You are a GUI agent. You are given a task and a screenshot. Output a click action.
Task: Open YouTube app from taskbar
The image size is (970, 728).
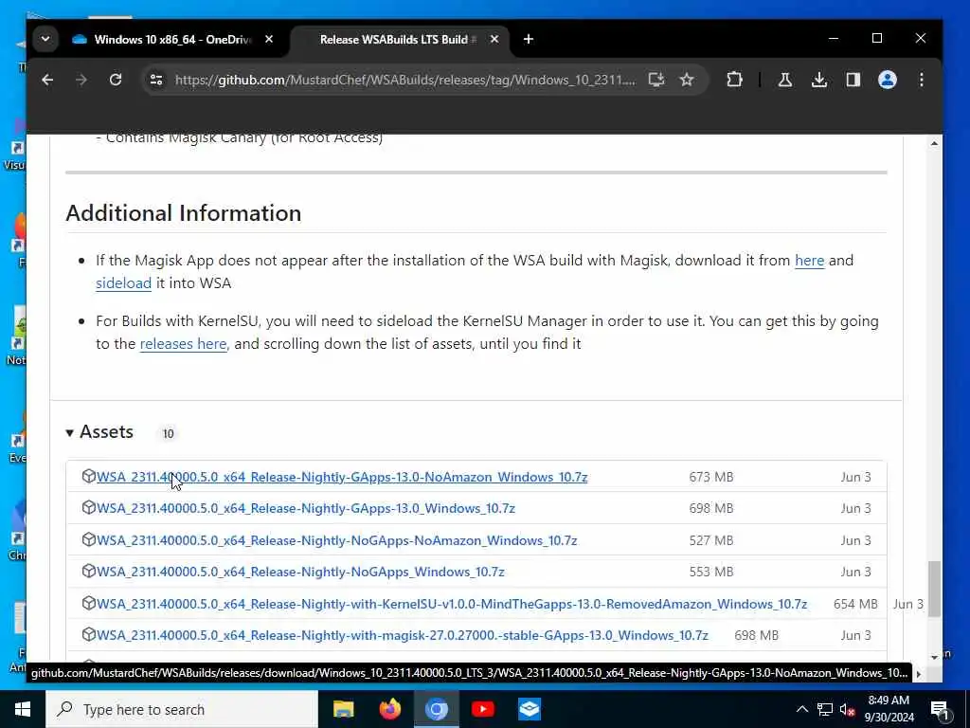point(482,709)
